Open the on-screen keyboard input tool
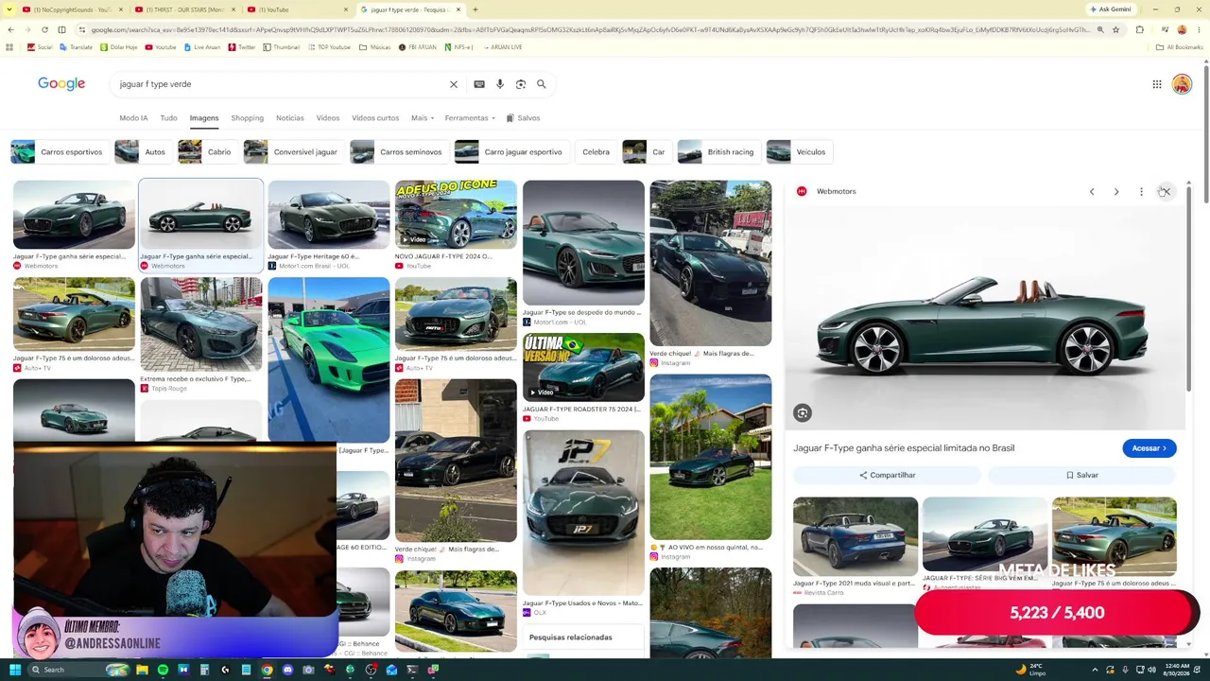Viewport: 1210px width, 681px height. click(479, 84)
